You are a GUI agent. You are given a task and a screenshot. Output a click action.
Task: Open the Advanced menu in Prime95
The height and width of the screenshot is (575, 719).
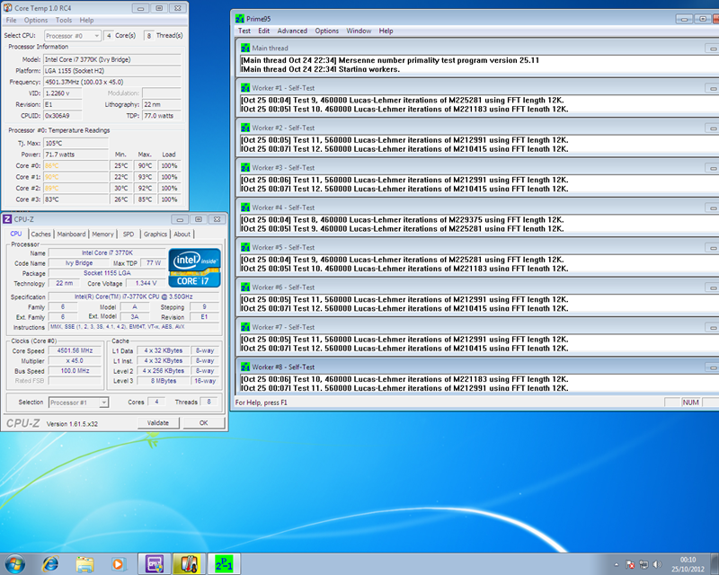point(292,31)
